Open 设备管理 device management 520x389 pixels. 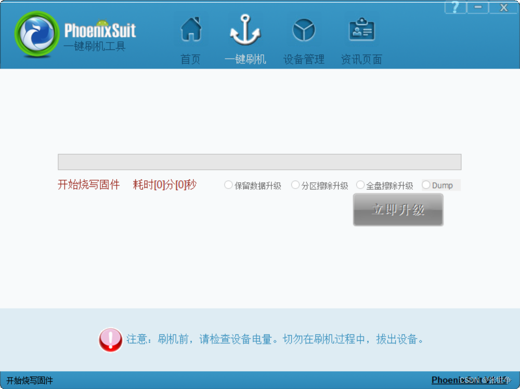[x=304, y=39]
